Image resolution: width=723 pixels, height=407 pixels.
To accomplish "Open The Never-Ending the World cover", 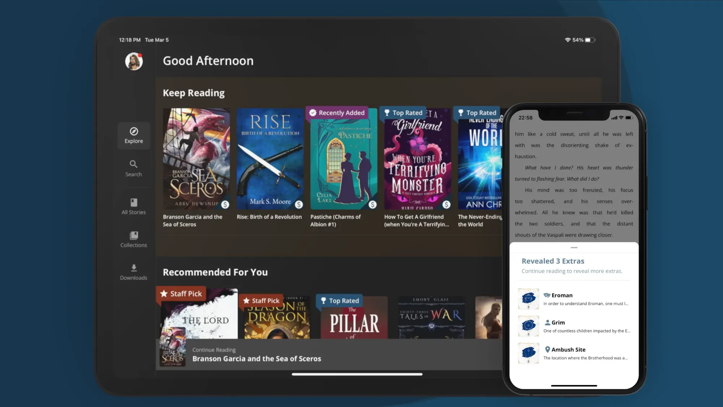I will [480, 159].
